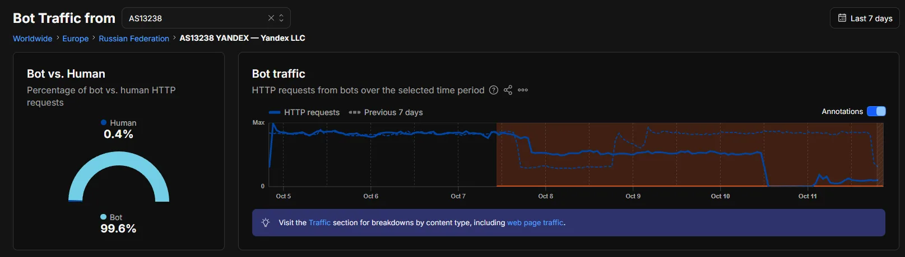905x257 pixels.
Task: Go to the Europe breadcrumb link
Action: (x=76, y=39)
